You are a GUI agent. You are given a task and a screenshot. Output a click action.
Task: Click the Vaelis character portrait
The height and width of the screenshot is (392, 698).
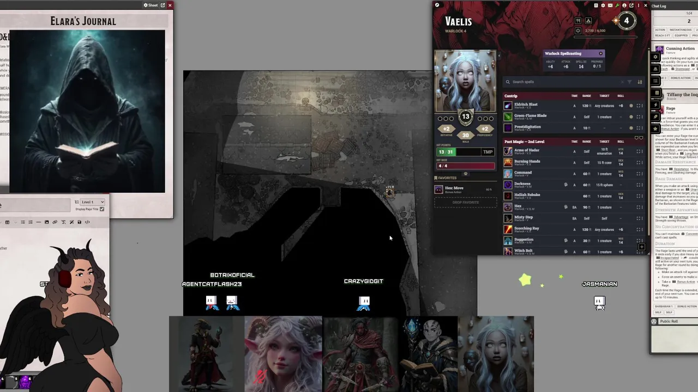point(465,82)
